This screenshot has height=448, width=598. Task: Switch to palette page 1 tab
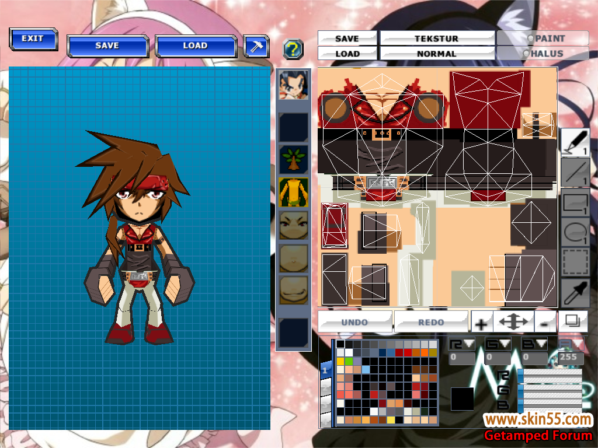coord(325,370)
